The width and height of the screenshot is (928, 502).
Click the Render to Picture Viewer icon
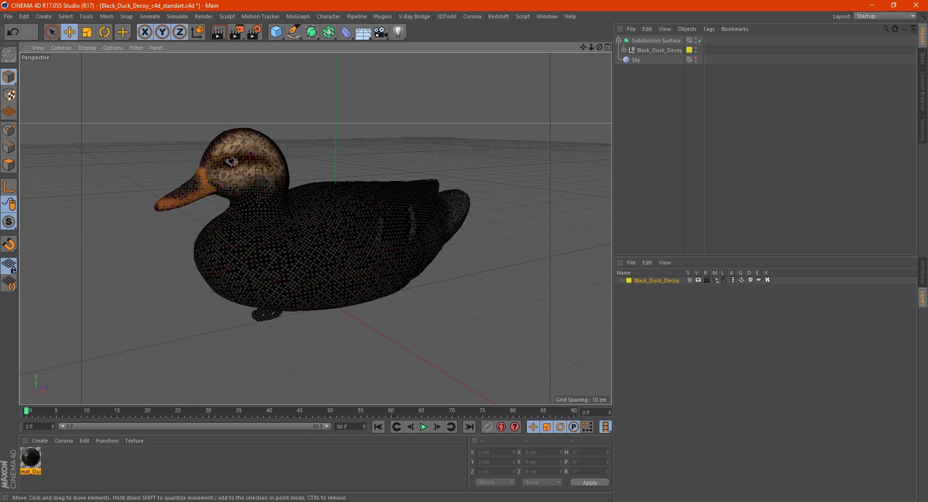click(236, 32)
